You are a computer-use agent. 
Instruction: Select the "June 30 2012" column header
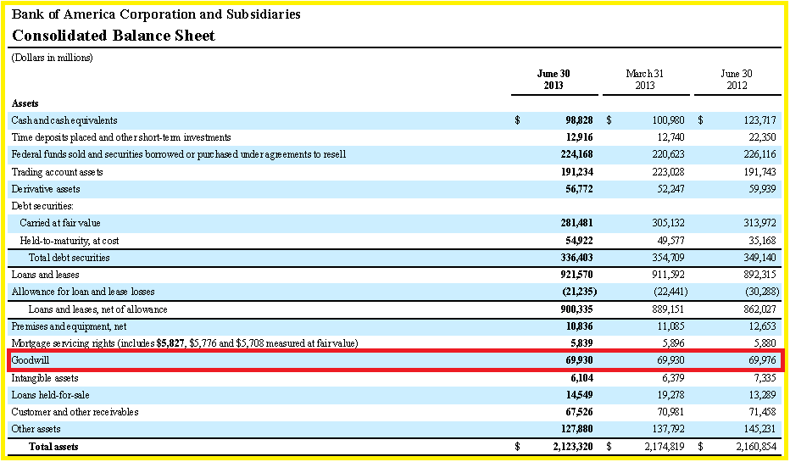(x=736, y=80)
